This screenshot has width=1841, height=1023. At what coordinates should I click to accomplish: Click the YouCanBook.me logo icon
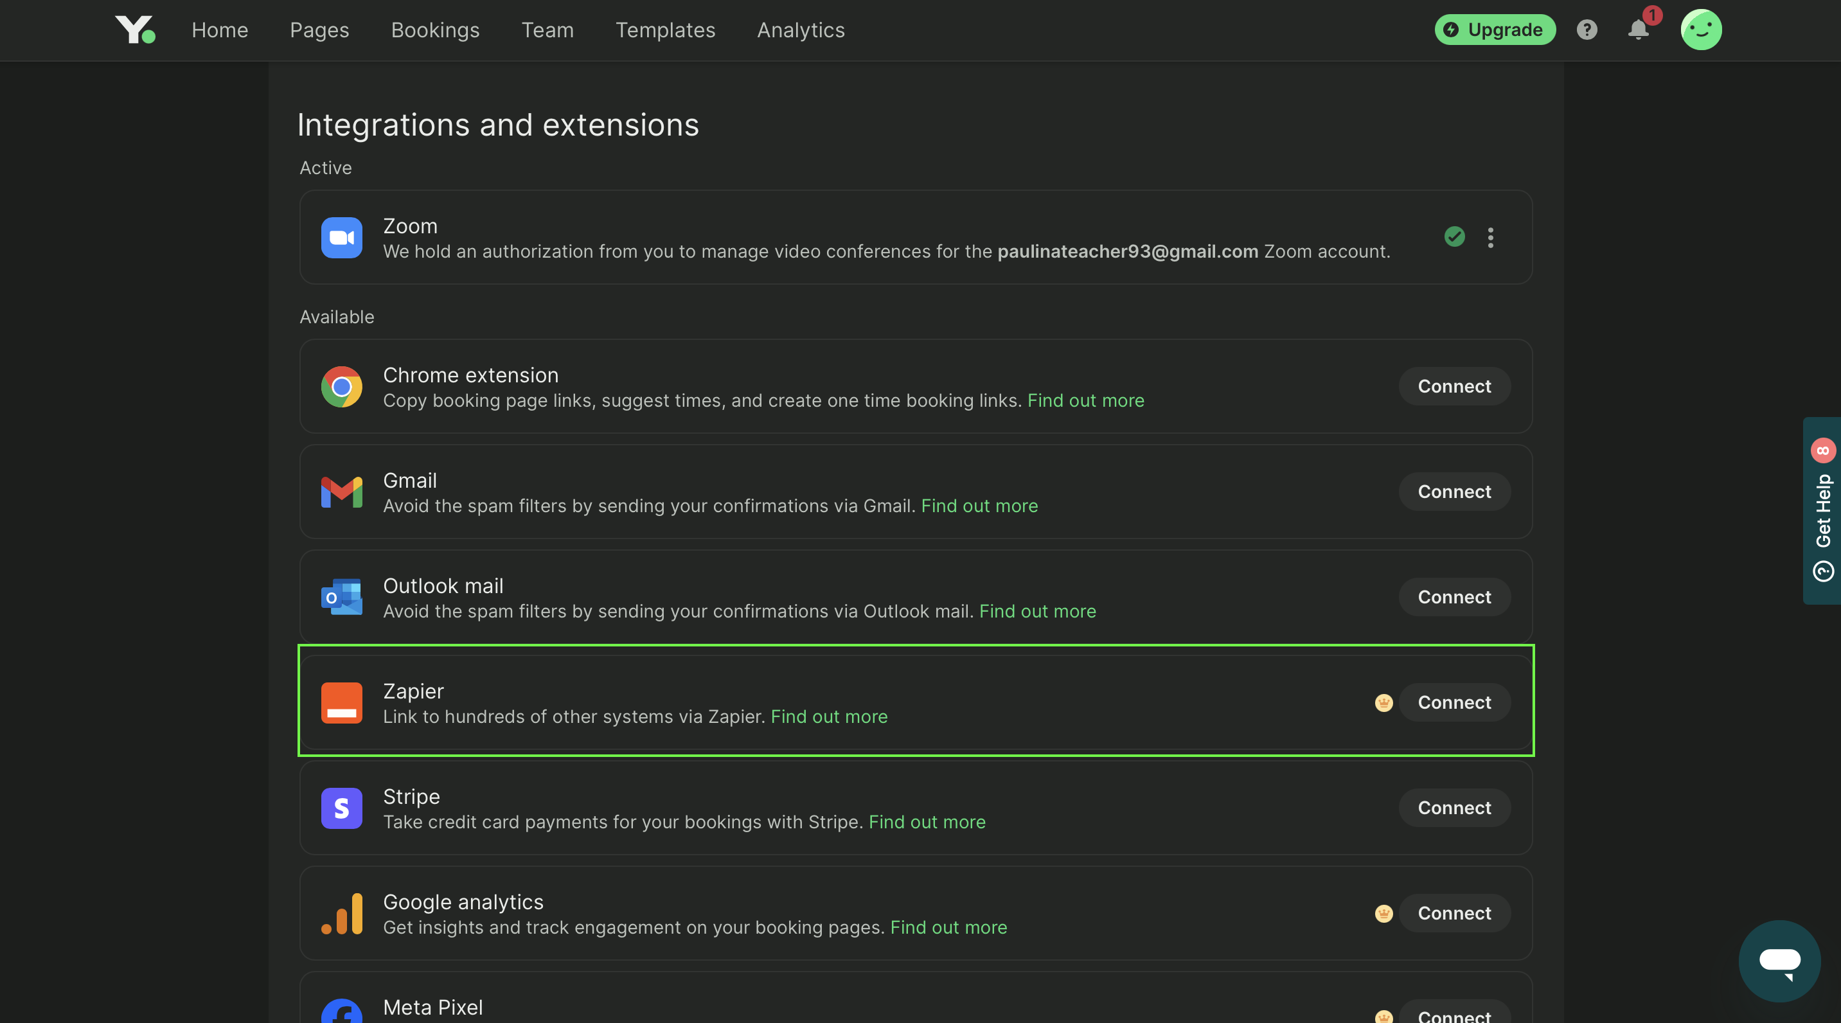click(x=135, y=30)
